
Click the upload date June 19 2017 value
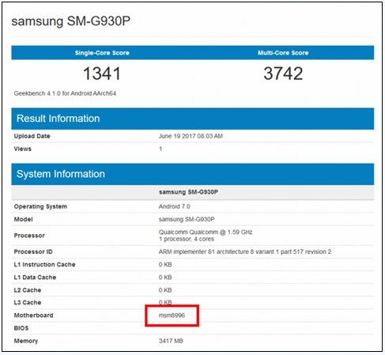pos(191,136)
